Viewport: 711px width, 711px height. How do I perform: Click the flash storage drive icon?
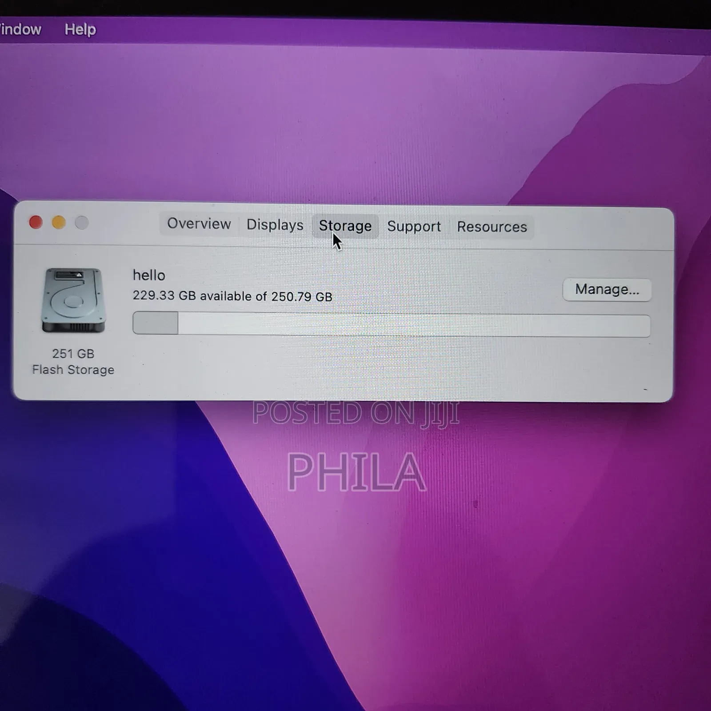click(x=73, y=300)
